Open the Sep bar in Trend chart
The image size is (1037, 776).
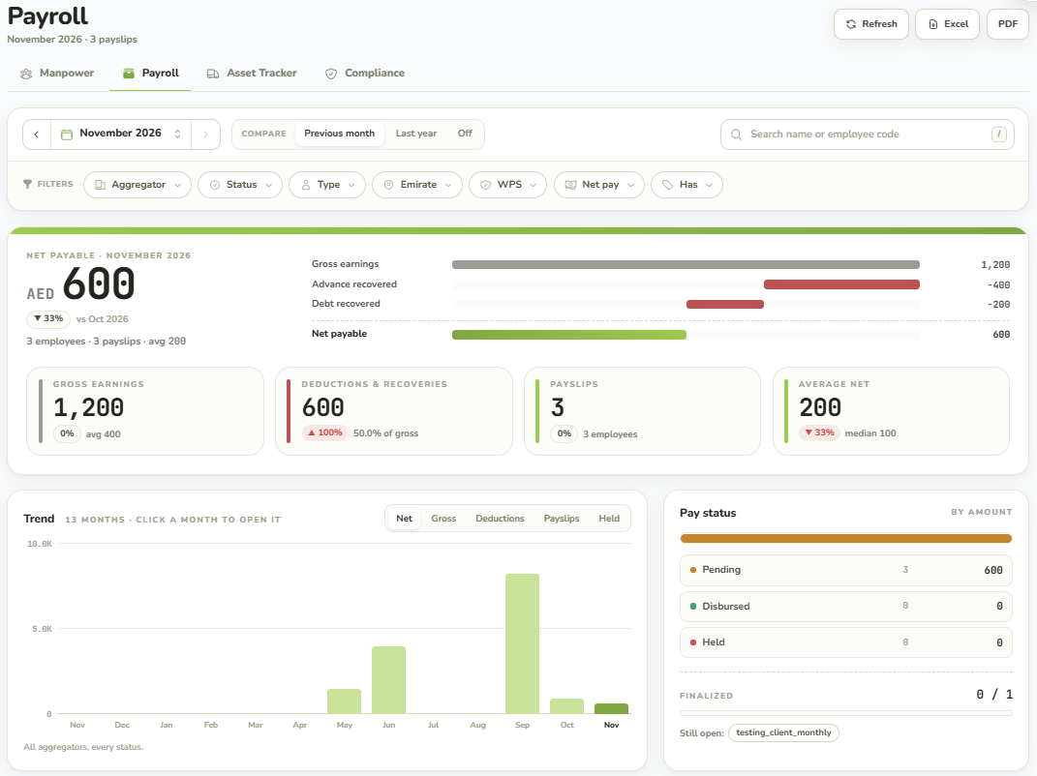click(x=523, y=643)
